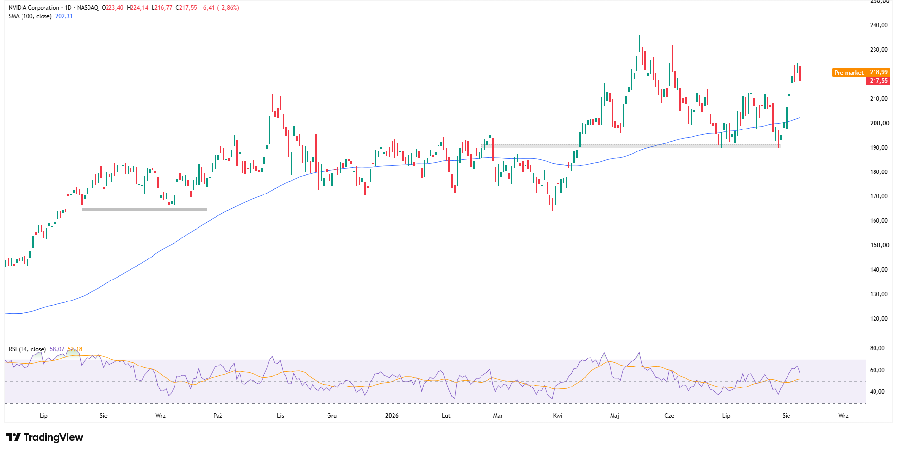Select the NVIDIA Corporation symbol title

(x=34, y=8)
